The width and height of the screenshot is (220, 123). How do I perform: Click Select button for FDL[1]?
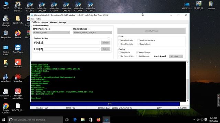click(106, 43)
